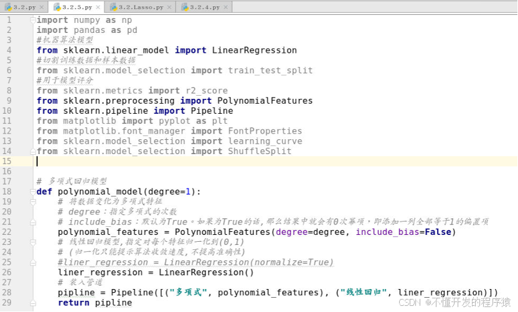The image size is (518, 312).
Task: Switch to the 3.2.4.py tab
Action: coord(204,7)
